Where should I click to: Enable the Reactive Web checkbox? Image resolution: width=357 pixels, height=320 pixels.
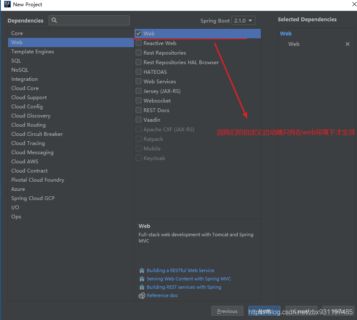tap(139, 43)
